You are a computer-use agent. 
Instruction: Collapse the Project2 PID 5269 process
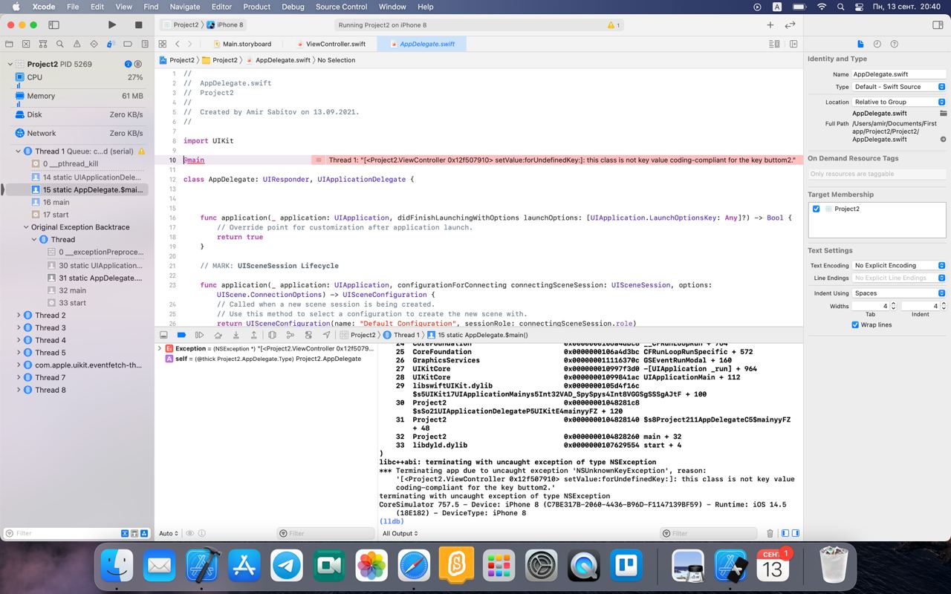pos(10,64)
